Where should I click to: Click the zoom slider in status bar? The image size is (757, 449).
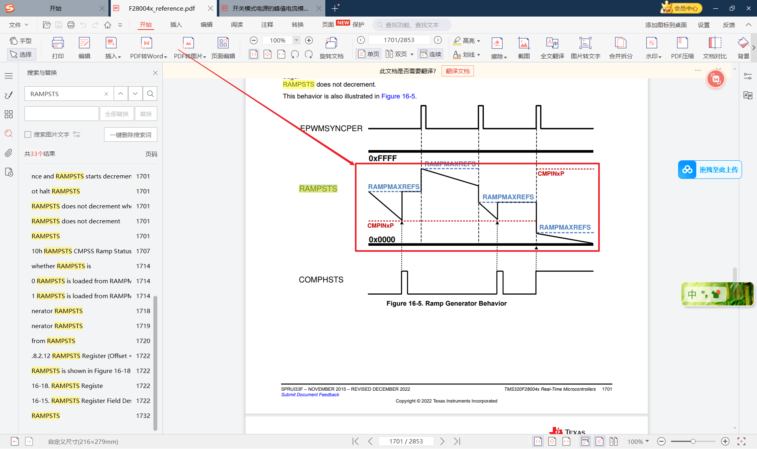pos(693,442)
